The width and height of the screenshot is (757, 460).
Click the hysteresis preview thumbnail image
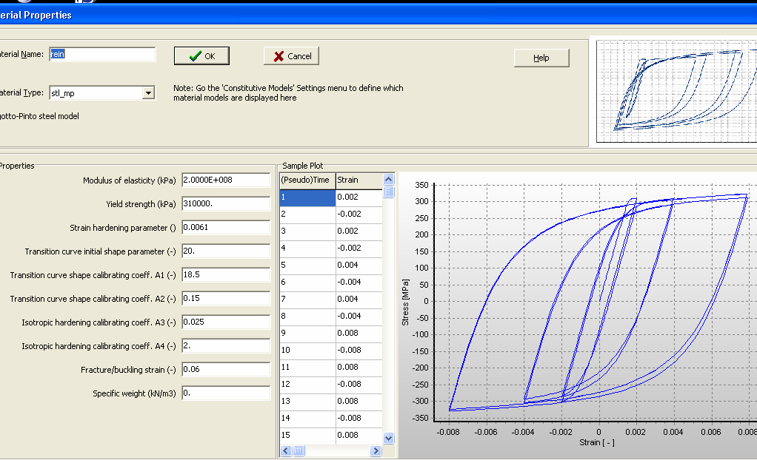tap(677, 92)
